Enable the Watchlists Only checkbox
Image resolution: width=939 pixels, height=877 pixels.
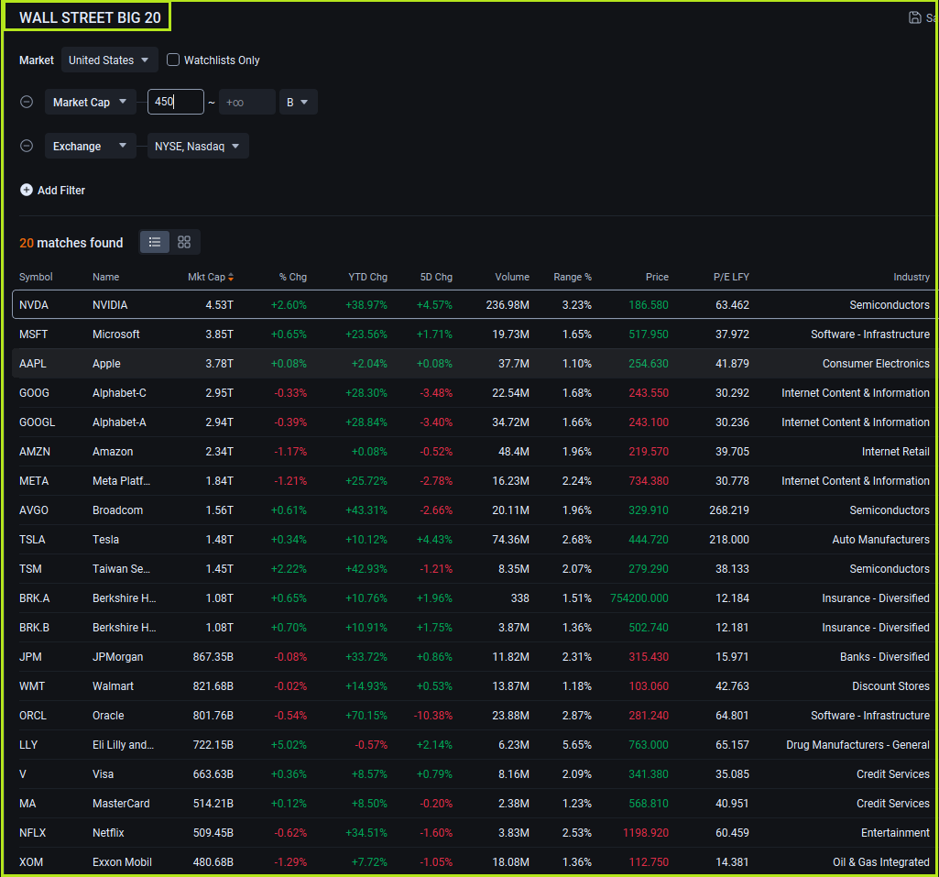tap(173, 60)
